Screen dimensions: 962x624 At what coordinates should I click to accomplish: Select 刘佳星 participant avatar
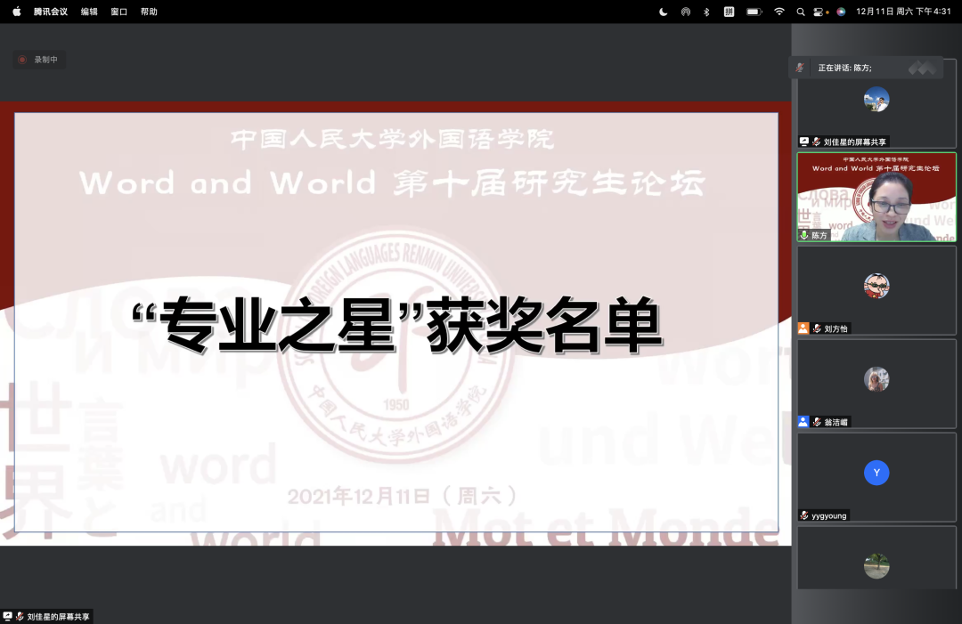[x=876, y=100]
